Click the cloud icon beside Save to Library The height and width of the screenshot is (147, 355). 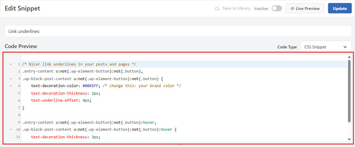click(217, 9)
